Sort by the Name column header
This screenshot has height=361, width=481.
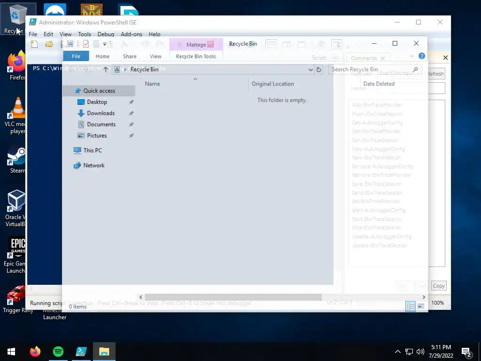tap(153, 84)
